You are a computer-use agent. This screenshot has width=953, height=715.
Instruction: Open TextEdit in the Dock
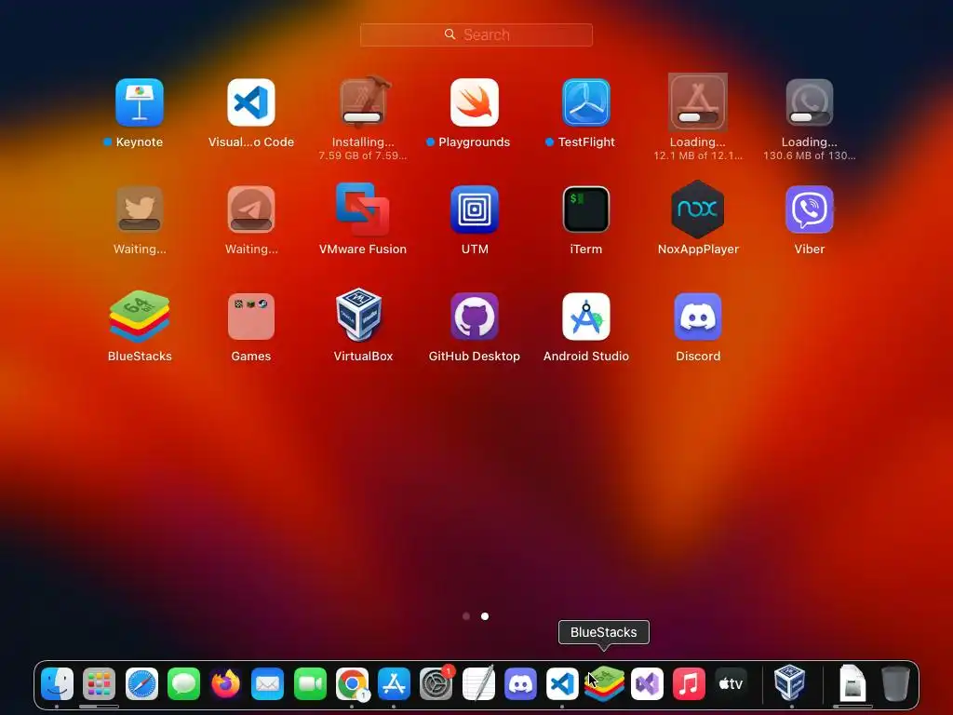pyautogui.click(x=478, y=683)
